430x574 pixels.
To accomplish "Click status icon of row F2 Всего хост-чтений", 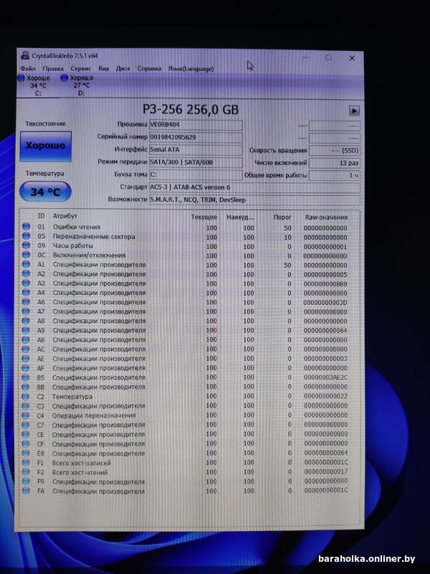I will (x=26, y=472).
